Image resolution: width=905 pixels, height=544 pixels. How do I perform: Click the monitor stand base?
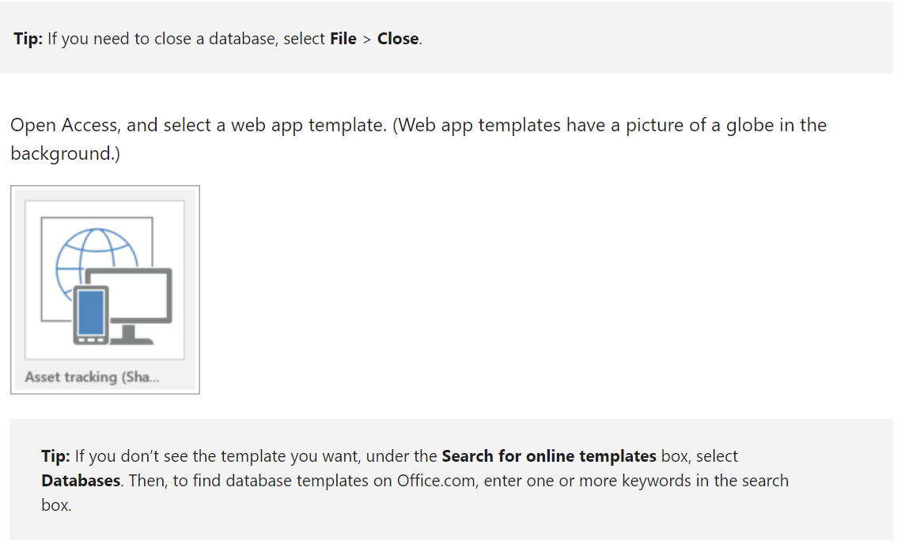pos(131,336)
